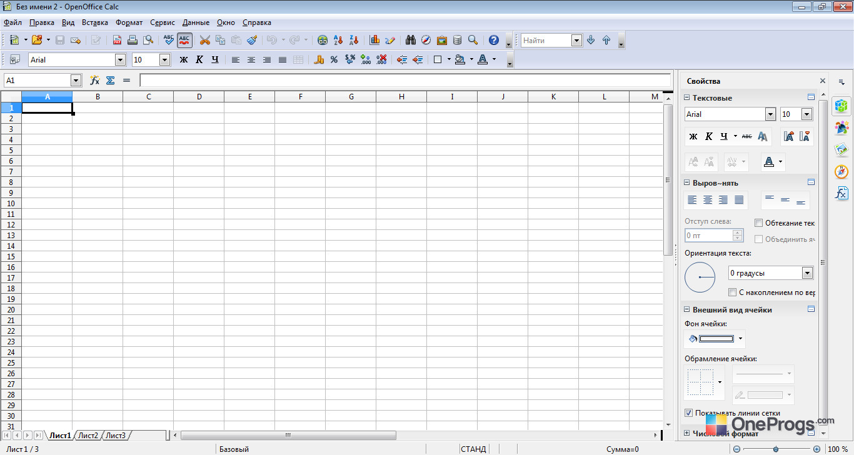Check С накоплением по вертикали option
The height and width of the screenshot is (455, 854).
pos(733,292)
